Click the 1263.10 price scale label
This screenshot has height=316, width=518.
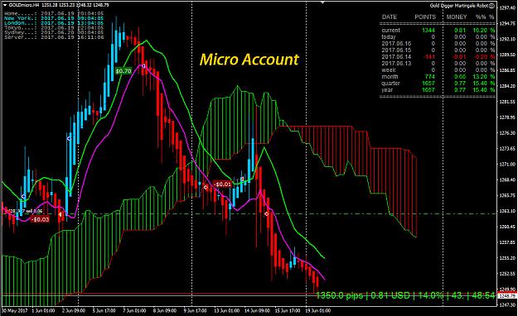507,211
